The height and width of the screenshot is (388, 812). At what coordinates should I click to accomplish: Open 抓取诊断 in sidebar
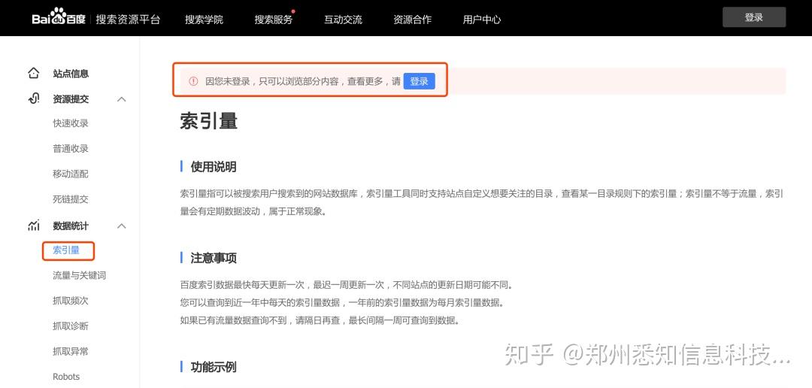[x=71, y=326]
